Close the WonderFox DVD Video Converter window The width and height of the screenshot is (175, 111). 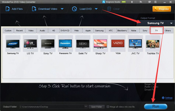170,2
